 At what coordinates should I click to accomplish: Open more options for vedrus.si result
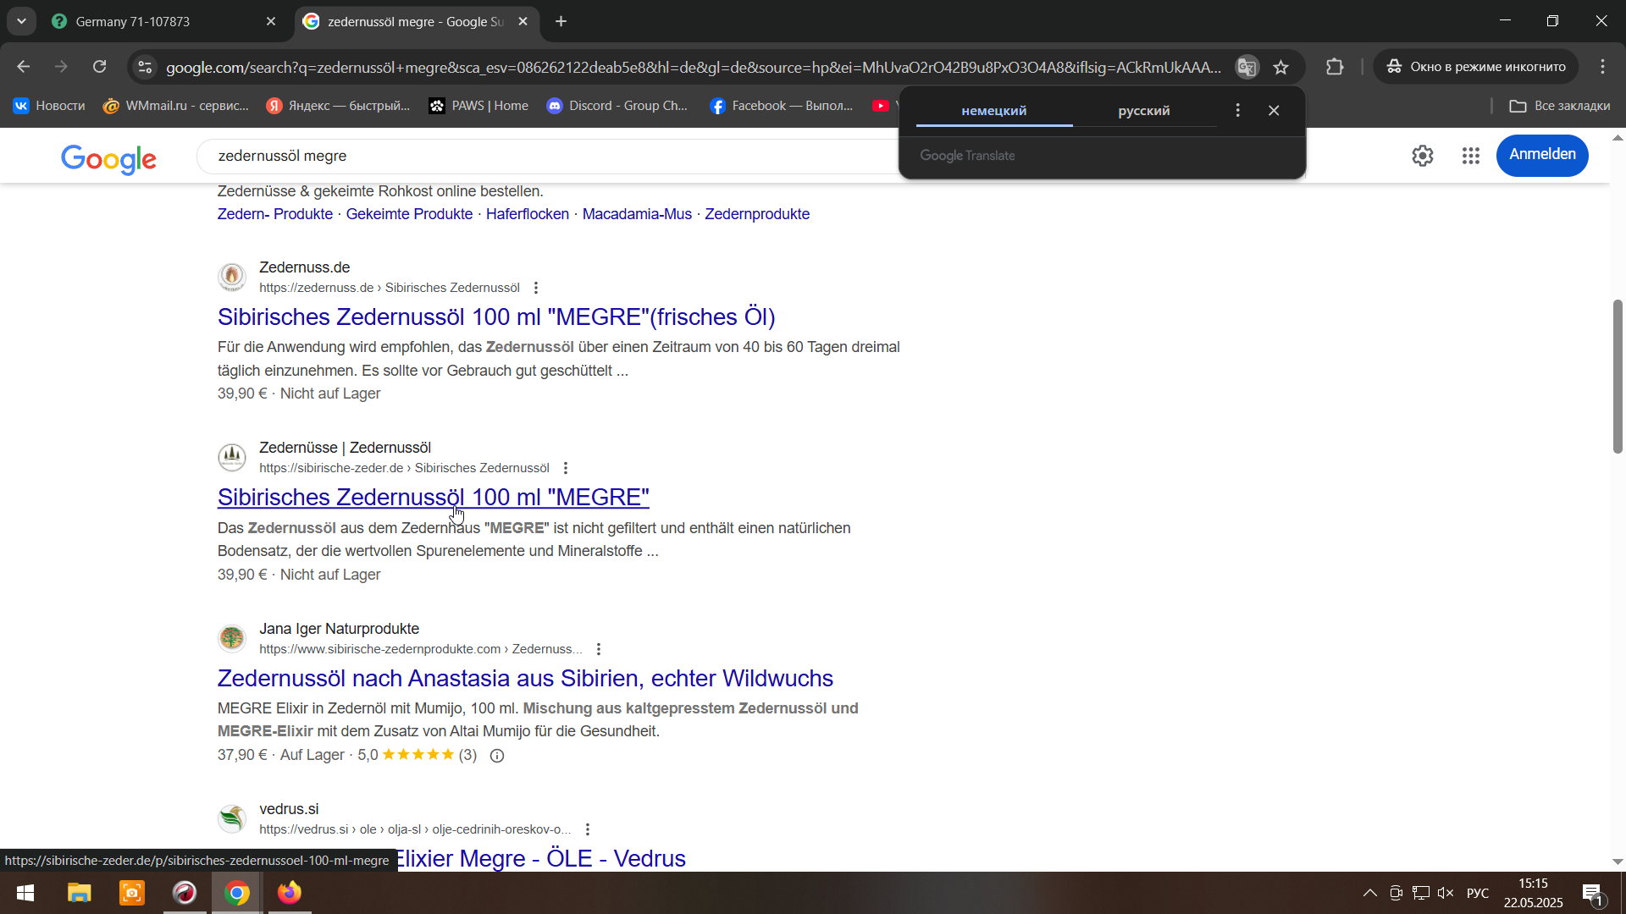click(588, 830)
